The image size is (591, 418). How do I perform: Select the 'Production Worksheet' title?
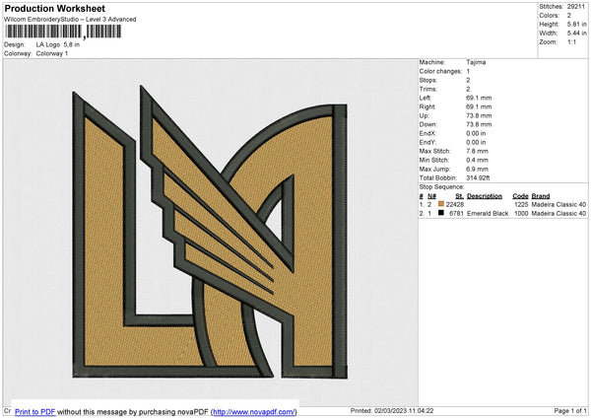pyautogui.click(x=54, y=8)
